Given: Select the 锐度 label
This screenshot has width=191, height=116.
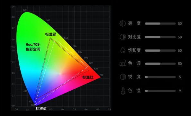Looking at the screenshot, I should 134,77.
